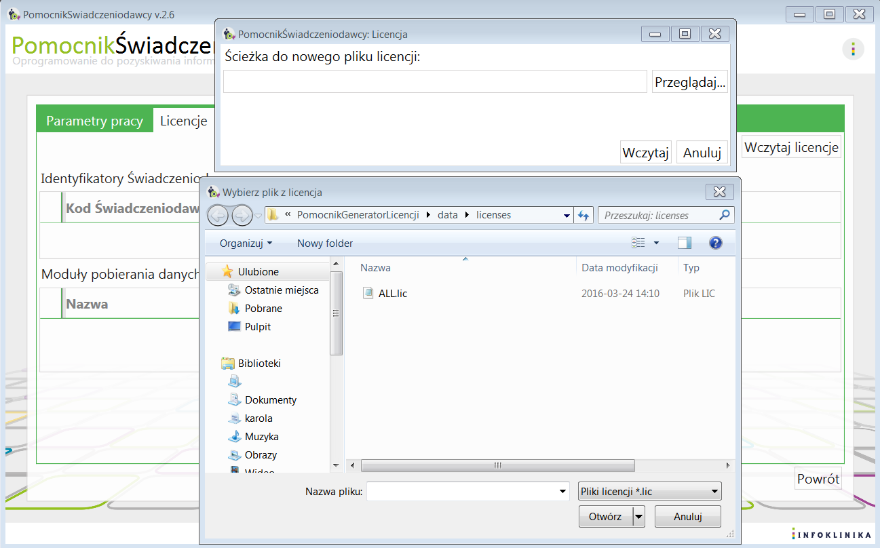Image resolution: width=880 pixels, height=548 pixels.
Task: Expand the arrow after PomocnikGeneratorLicencji breadcrumb
Action: pyautogui.click(x=428, y=215)
